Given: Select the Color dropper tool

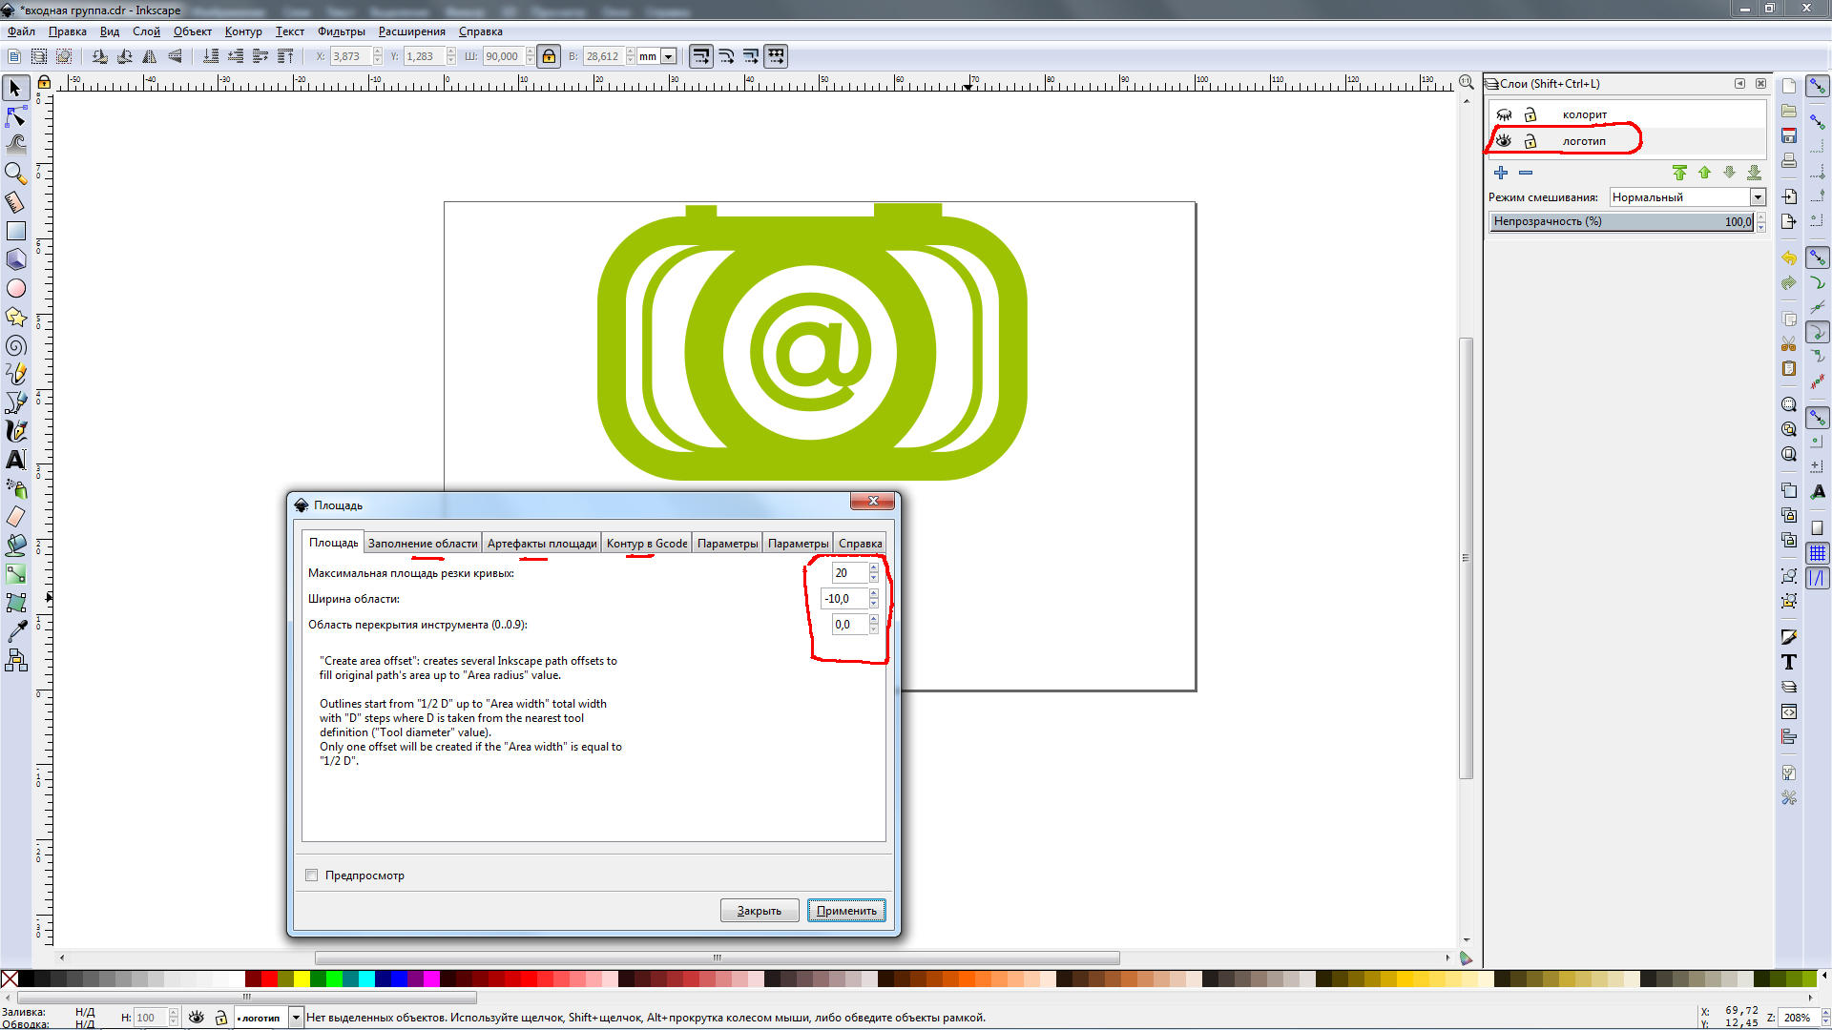Looking at the screenshot, I should tap(15, 631).
